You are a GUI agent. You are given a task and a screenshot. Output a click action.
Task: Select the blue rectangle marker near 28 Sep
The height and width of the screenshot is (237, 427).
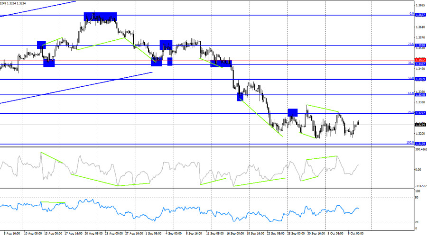[293, 112]
